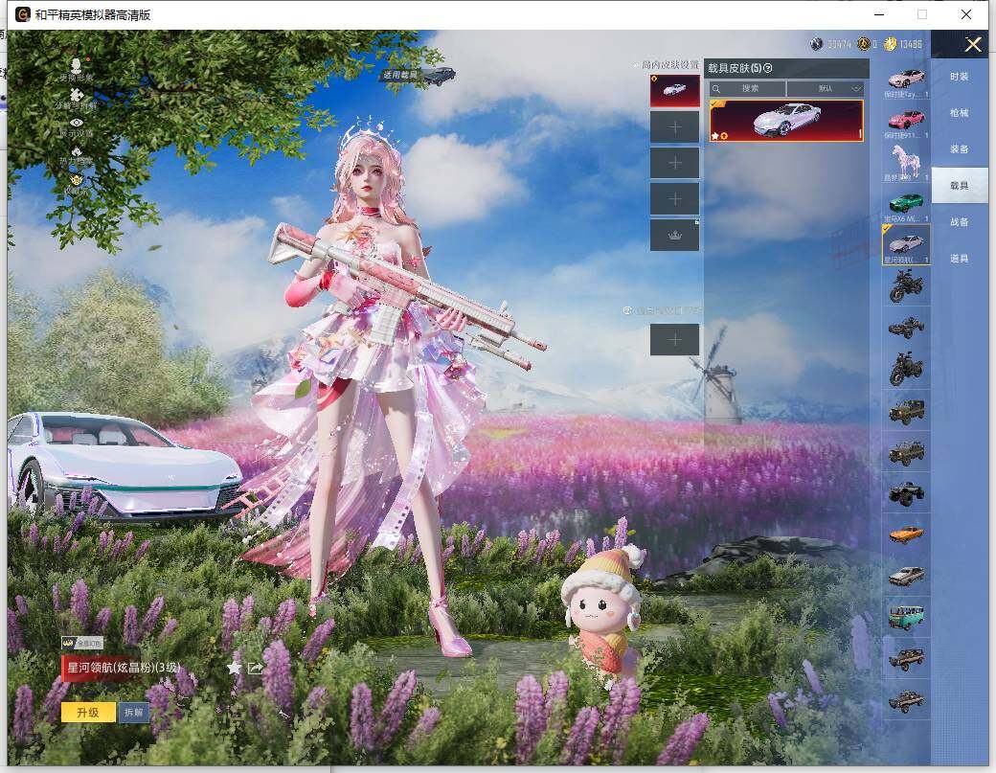The height and width of the screenshot is (773, 996).
Task: Select the pale pink Porsche Taycan vehicle thumbnail
Action: (906, 80)
